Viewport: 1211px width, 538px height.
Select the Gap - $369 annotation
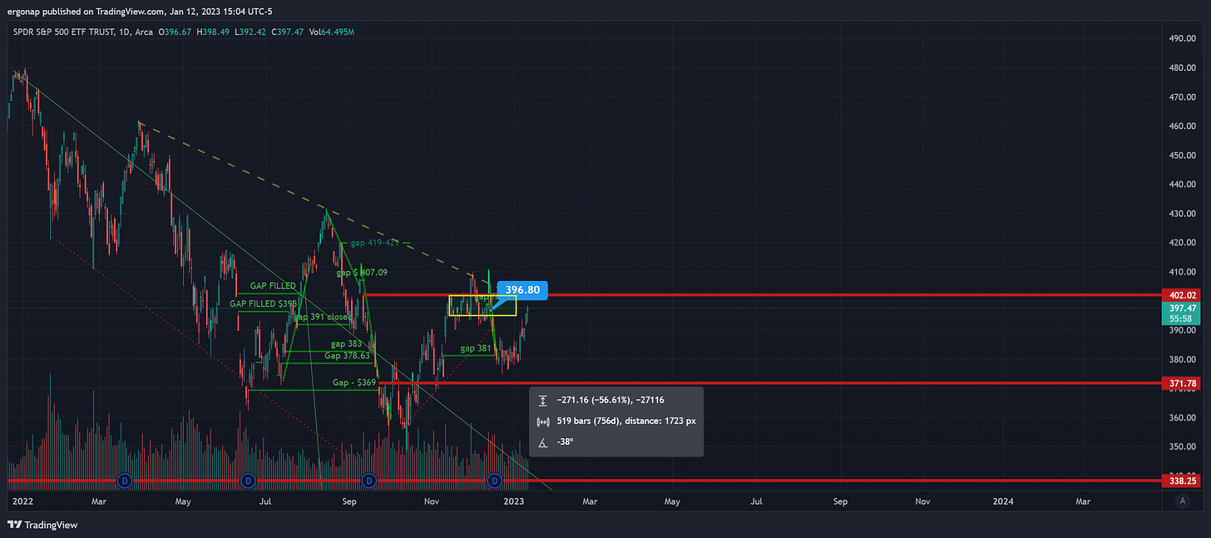coord(354,383)
